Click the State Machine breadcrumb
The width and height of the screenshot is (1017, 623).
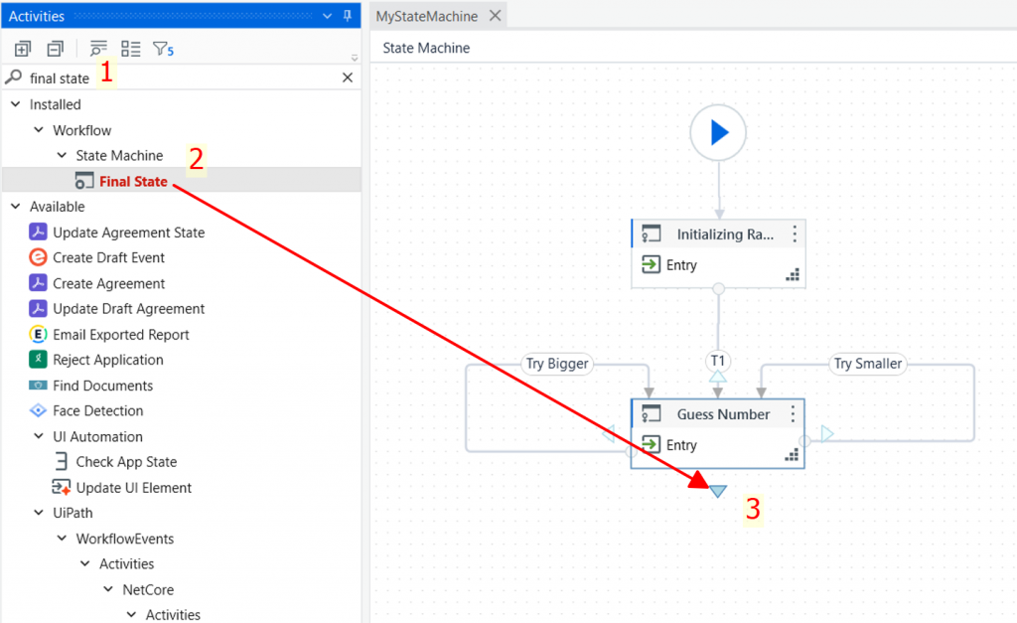coord(426,48)
